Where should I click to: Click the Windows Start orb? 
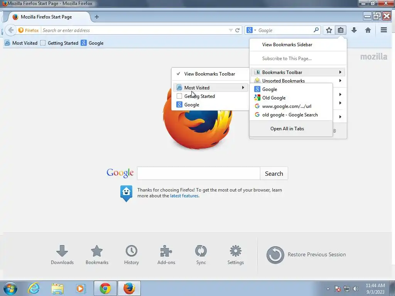pyautogui.click(x=10, y=288)
